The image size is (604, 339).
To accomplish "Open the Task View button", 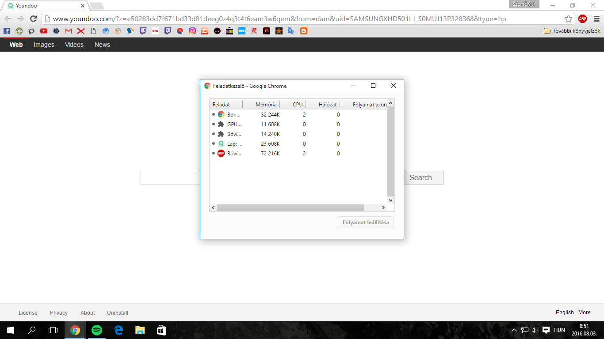I will (53, 330).
